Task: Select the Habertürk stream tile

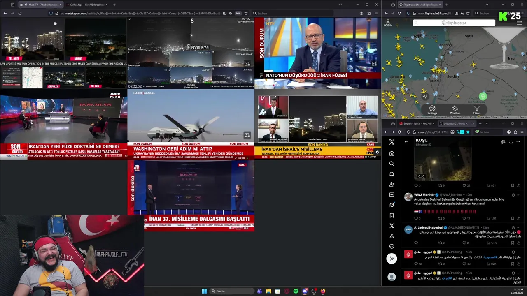Action: [x=63, y=124]
